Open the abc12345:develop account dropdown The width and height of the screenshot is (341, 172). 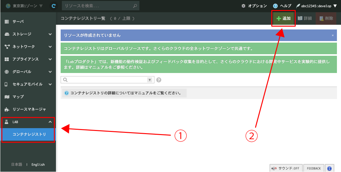(316, 6)
